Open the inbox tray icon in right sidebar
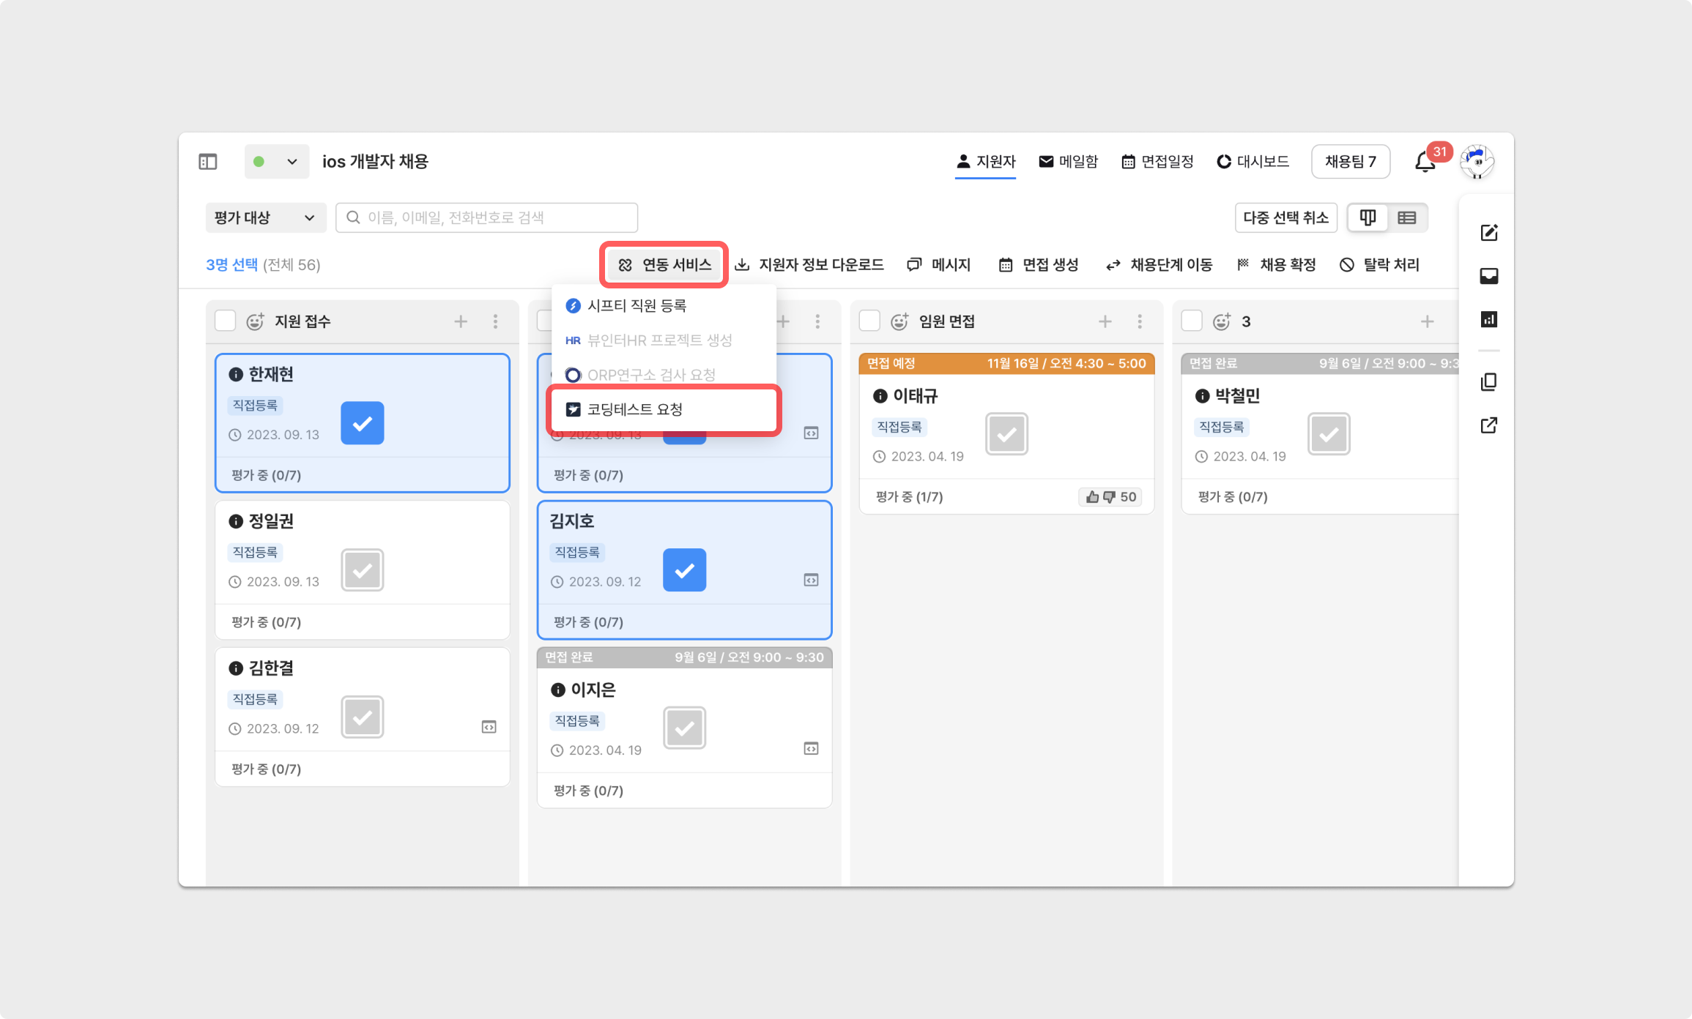1692x1019 pixels. click(1488, 276)
